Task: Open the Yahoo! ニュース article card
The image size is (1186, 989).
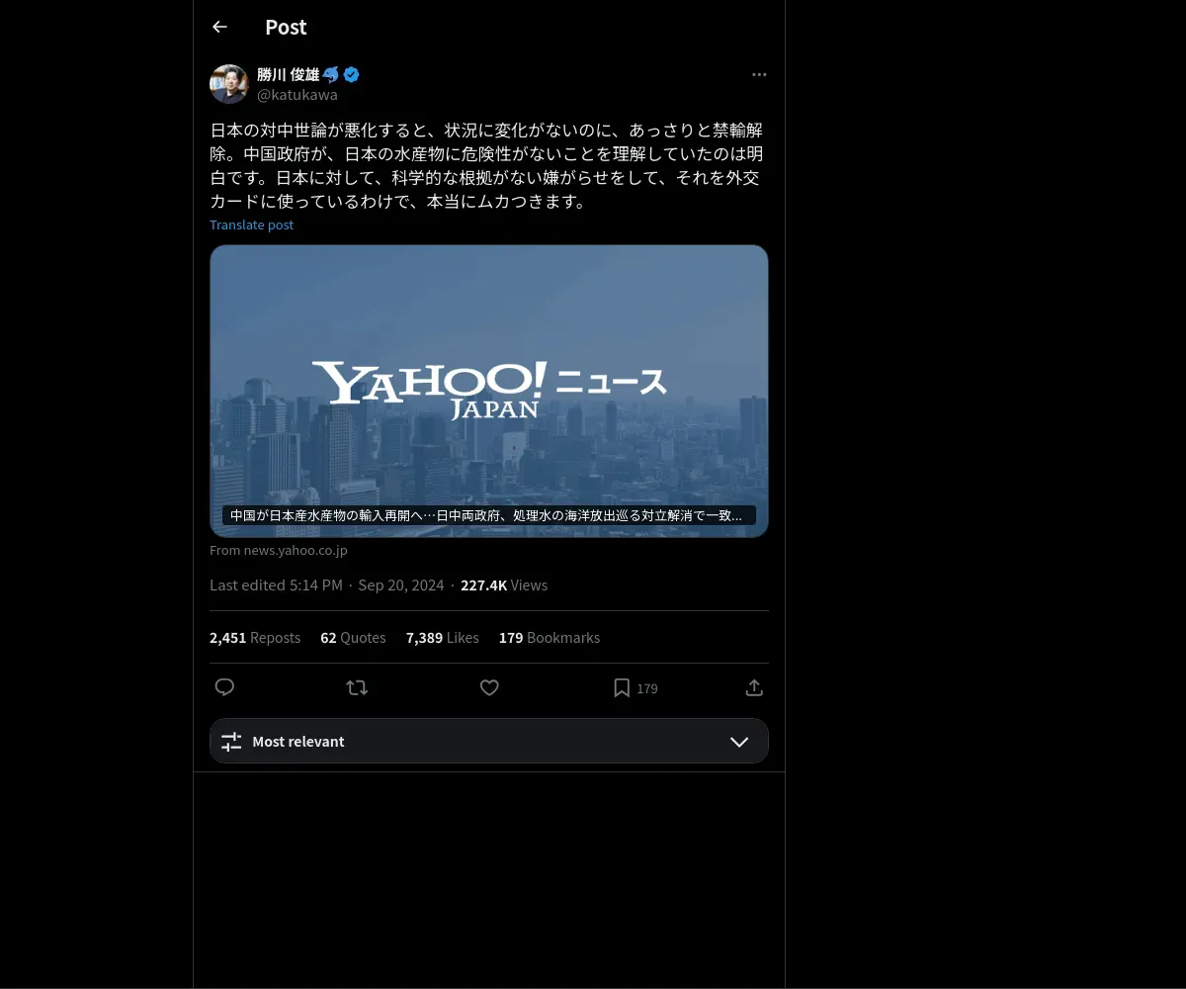Action: click(489, 391)
